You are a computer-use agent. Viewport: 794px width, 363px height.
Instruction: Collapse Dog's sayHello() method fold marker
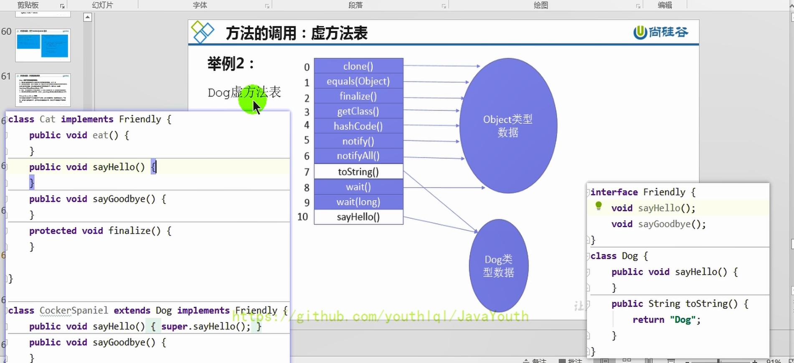(588, 272)
